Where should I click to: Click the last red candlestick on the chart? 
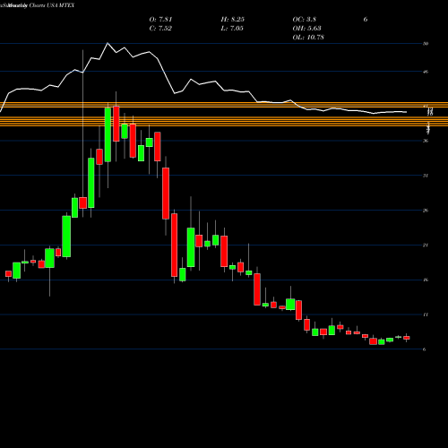407,338
